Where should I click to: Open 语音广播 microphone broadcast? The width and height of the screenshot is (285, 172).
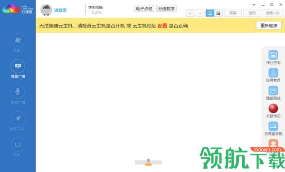point(18,91)
